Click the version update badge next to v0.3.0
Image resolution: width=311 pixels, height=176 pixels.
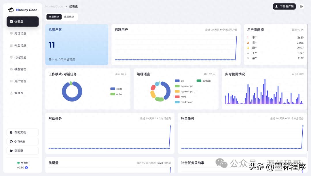click(x=26, y=167)
